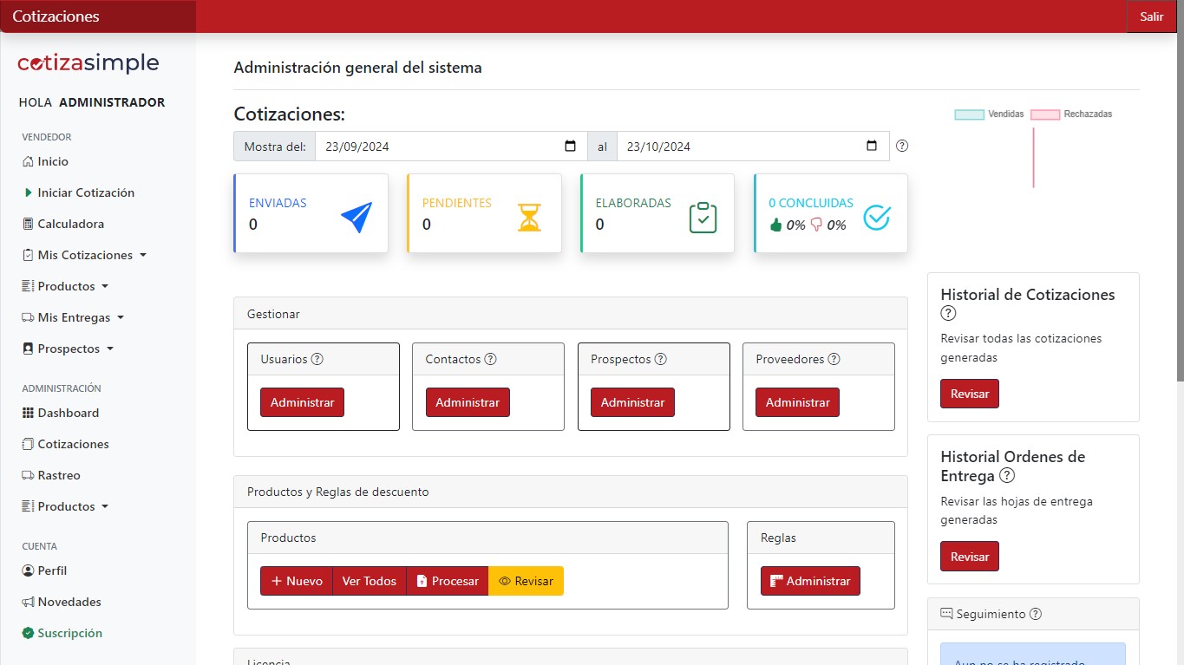Click the hourglass icon in Pendientes card
The image size is (1184, 665).
pos(529,217)
